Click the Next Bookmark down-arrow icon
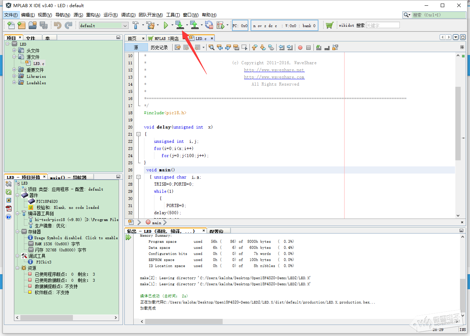 click(263, 47)
